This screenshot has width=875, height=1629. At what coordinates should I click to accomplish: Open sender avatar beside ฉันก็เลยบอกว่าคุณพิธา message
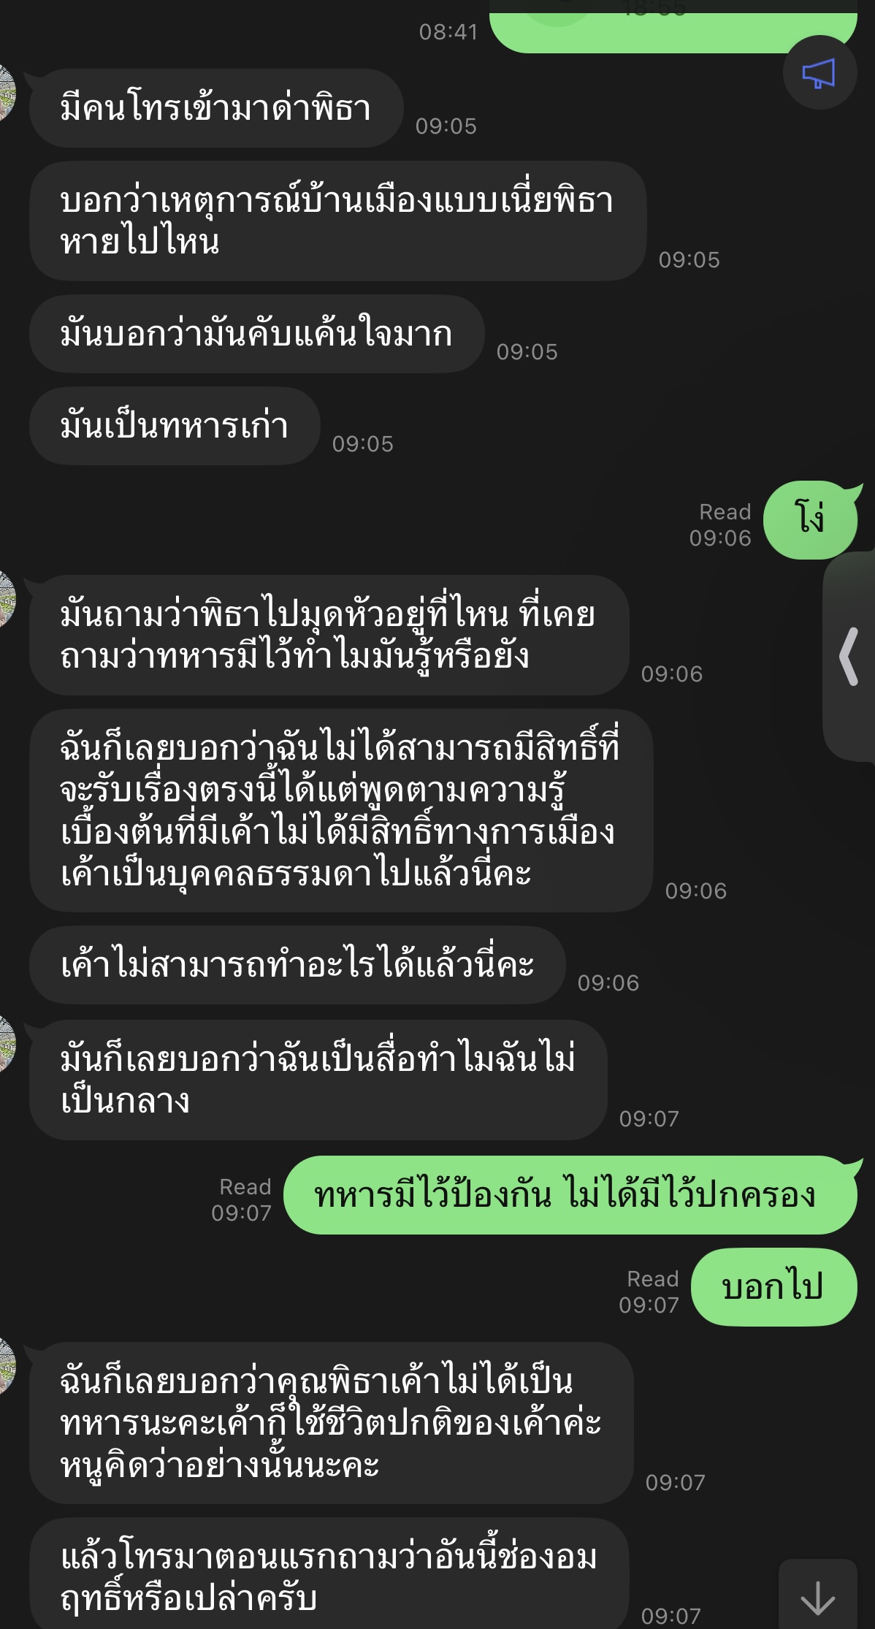tap(7, 1366)
